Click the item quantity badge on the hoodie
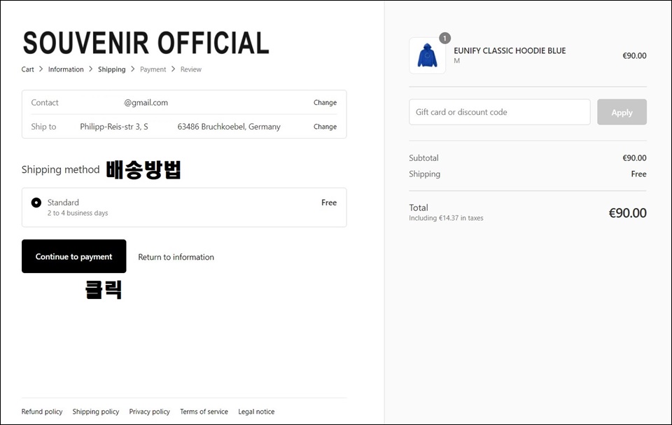 445,39
